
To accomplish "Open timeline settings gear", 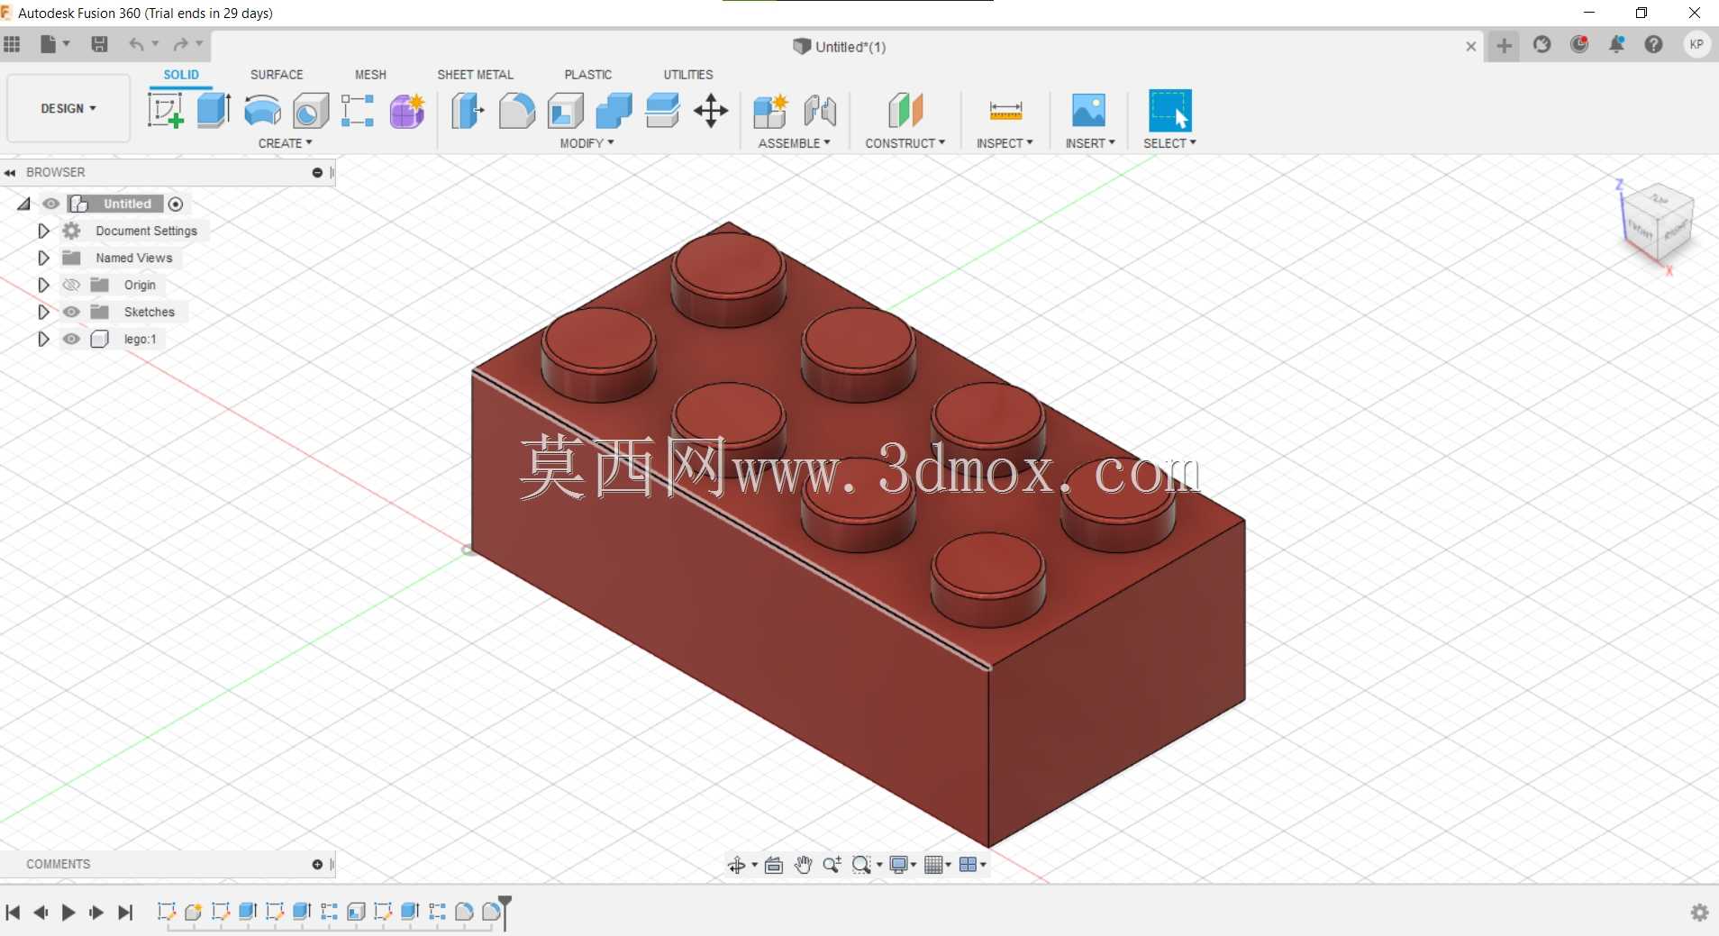I will (x=1699, y=913).
